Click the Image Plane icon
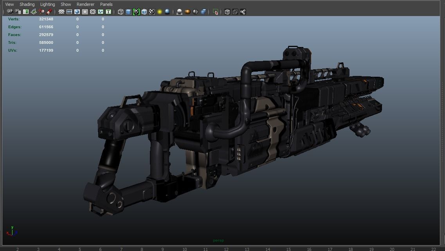The image size is (445, 251). click(x=34, y=12)
